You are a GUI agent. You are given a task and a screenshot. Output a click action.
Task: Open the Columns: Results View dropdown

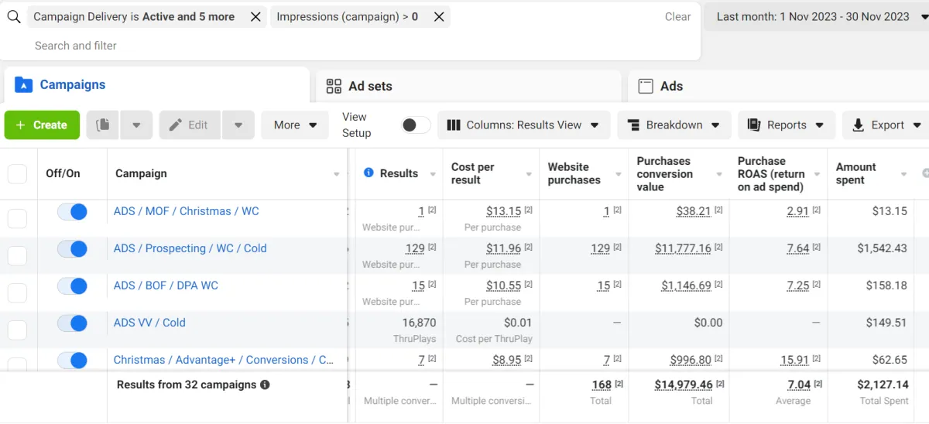tap(523, 125)
